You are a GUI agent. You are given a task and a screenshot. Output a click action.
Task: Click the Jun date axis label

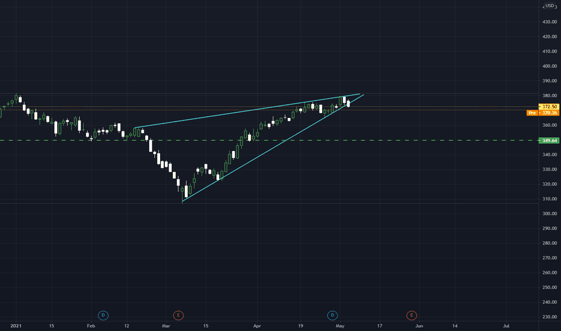[419, 326]
